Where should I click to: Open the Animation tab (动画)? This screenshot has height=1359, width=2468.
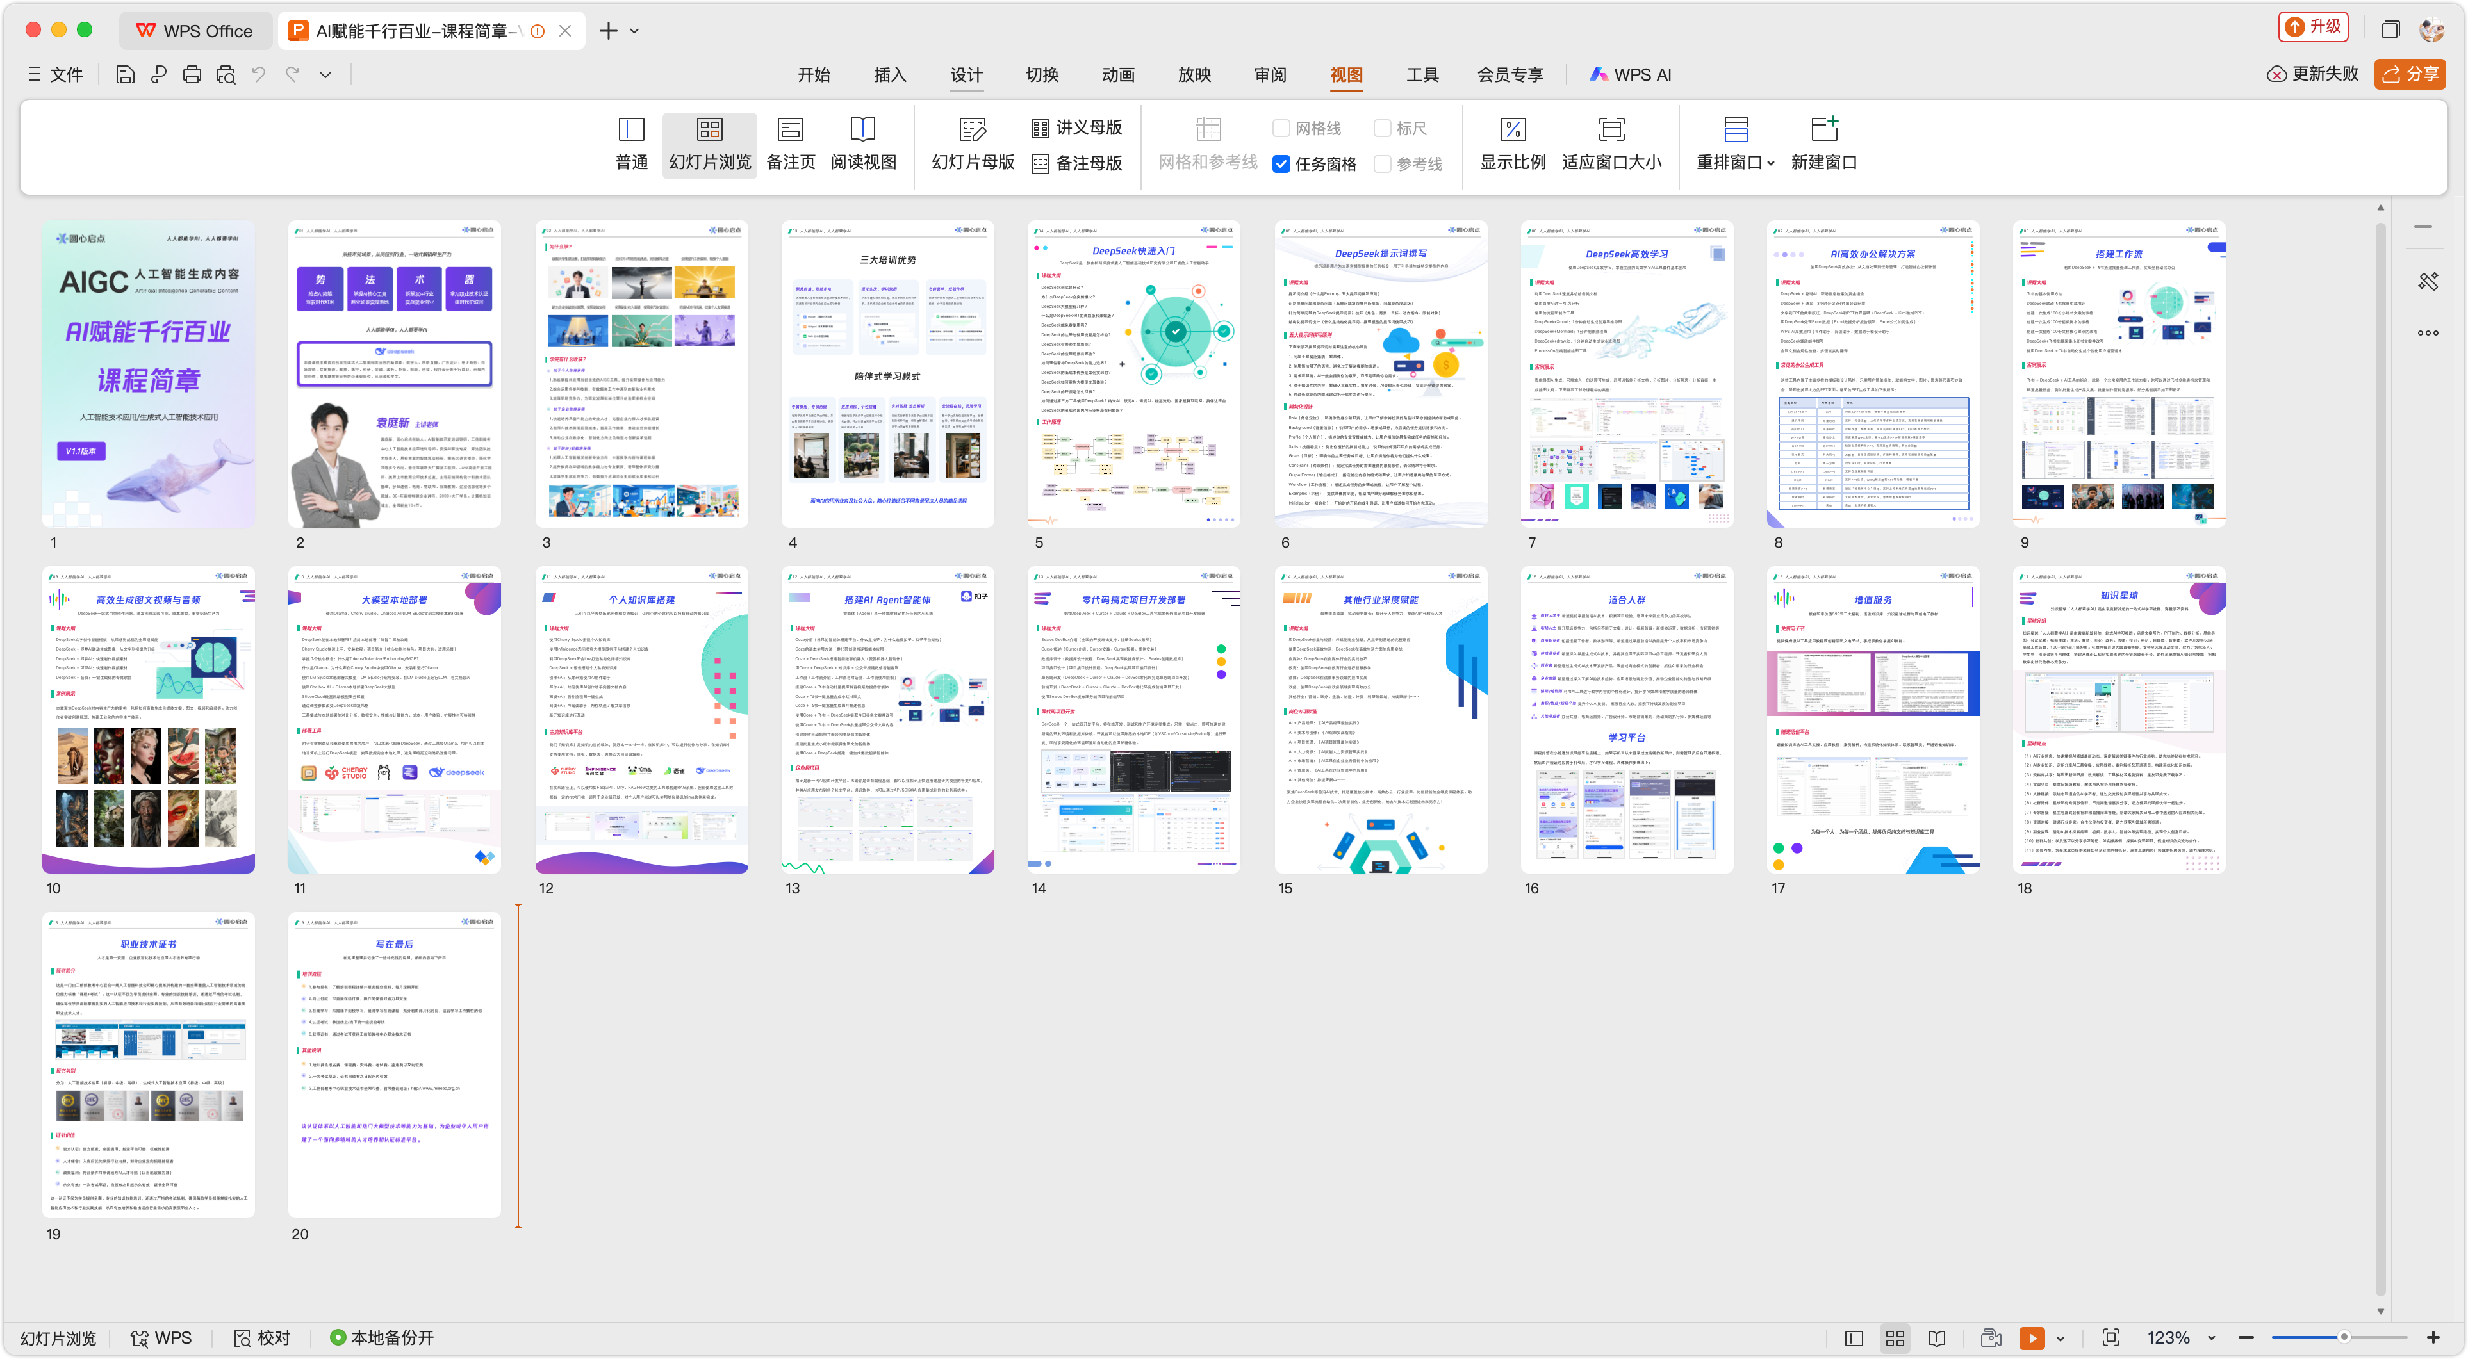pos(1117,75)
